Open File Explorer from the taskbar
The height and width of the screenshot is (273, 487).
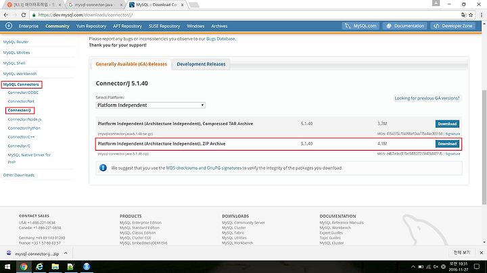pyautogui.click(x=55, y=266)
